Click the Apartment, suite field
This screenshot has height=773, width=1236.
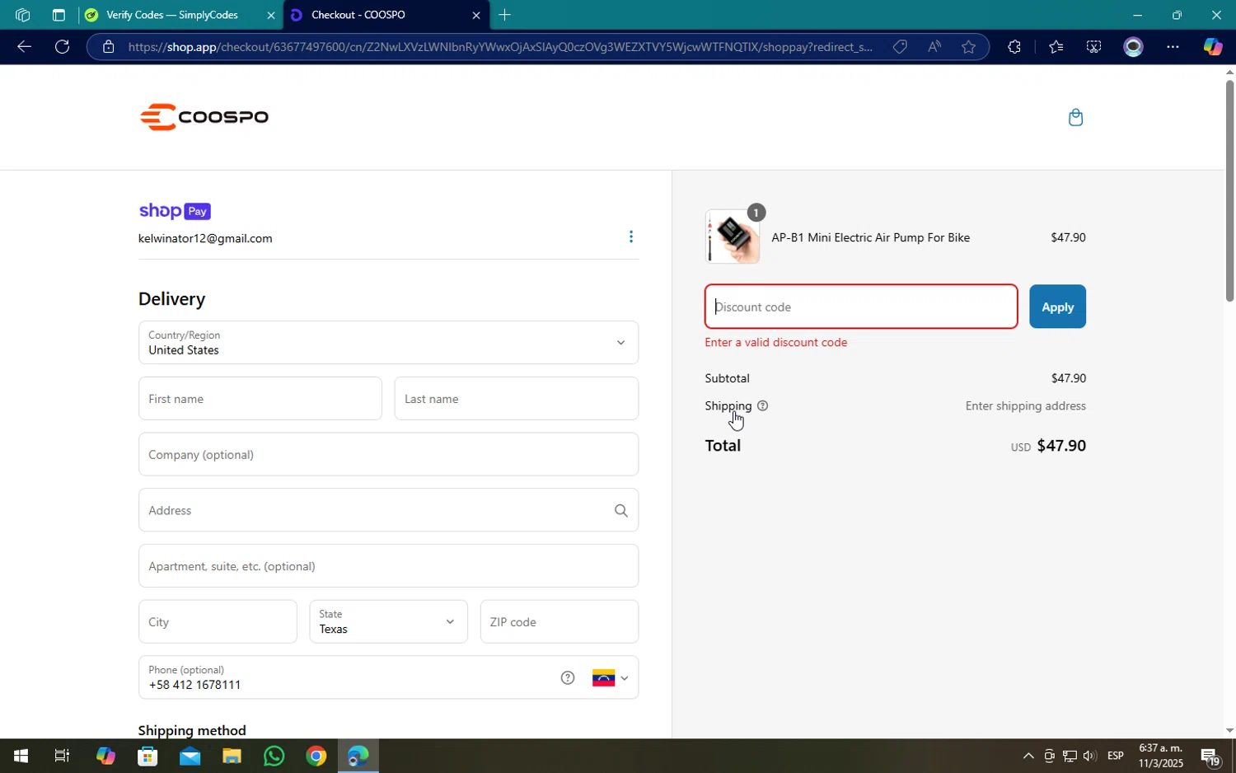388,566
